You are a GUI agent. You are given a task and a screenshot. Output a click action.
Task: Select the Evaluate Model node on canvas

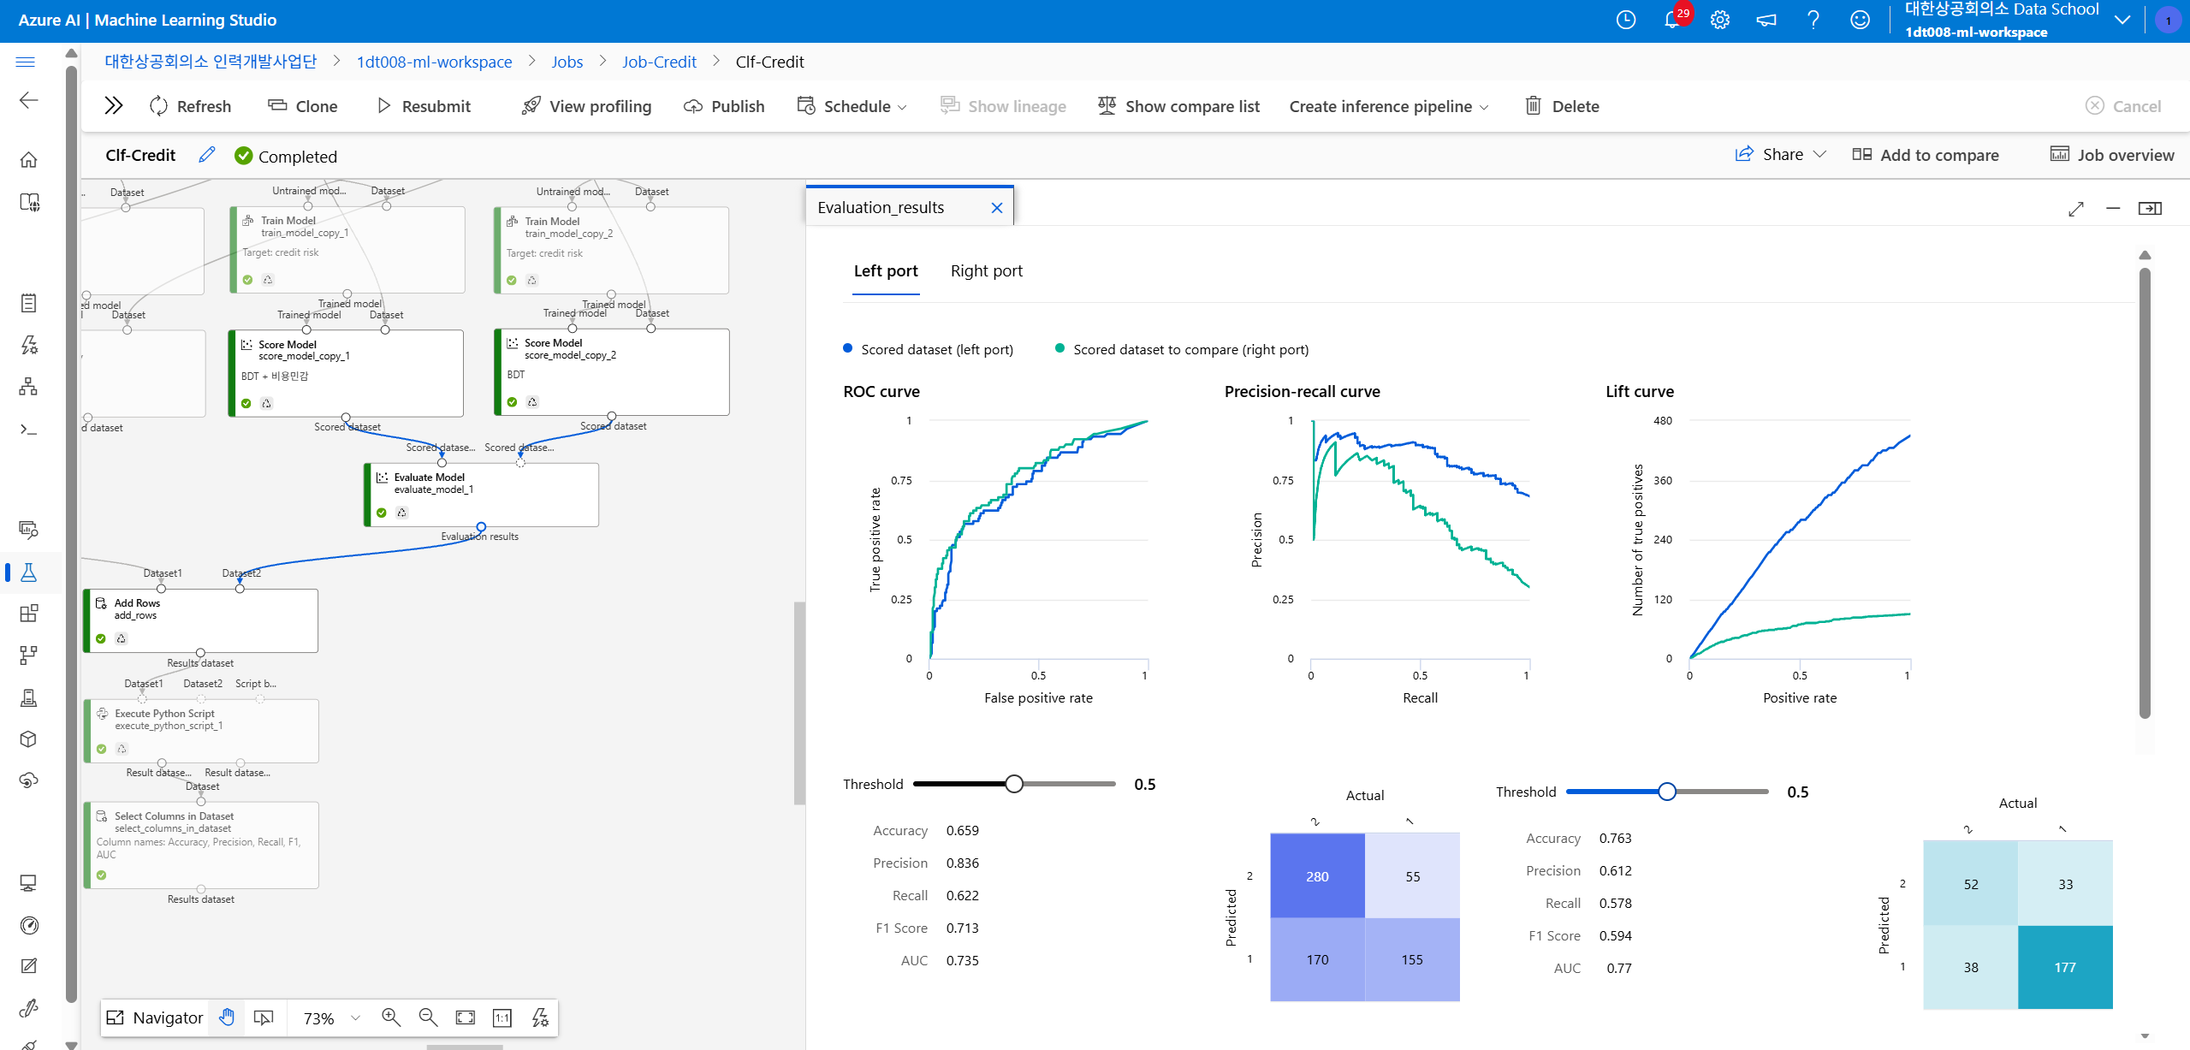pos(482,495)
